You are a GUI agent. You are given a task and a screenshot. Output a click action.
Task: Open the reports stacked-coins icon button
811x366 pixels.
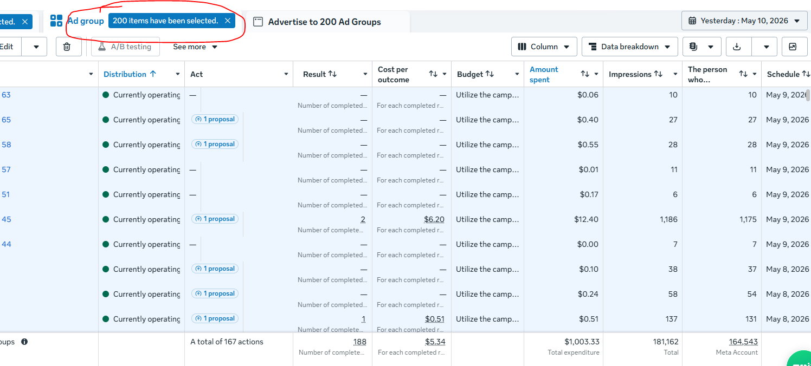(x=701, y=47)
